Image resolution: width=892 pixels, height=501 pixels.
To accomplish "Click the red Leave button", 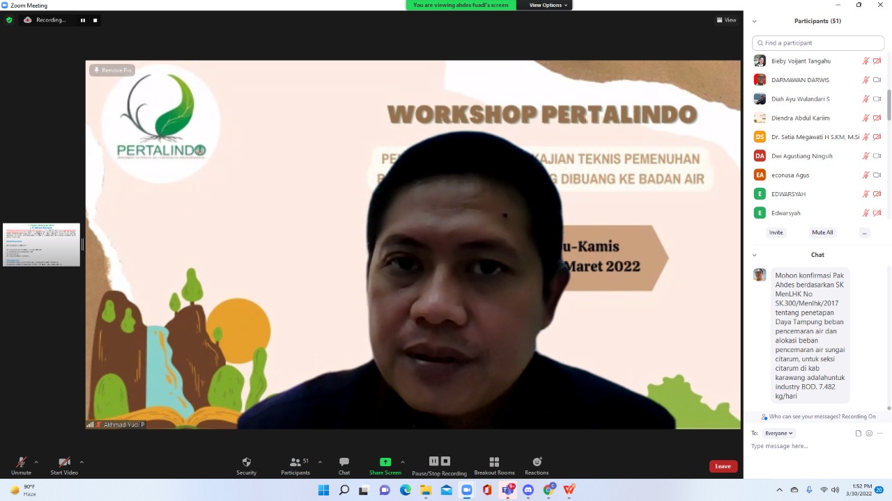I will [x=723, y=466].
